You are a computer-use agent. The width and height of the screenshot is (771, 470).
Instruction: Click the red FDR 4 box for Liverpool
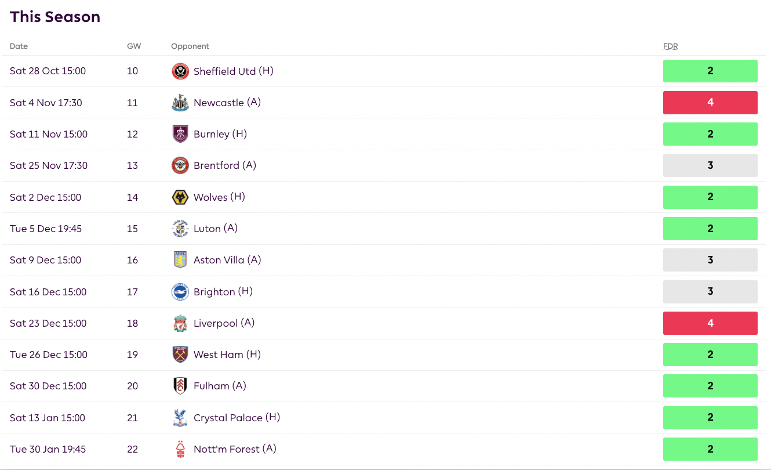pyautogui.click(x=710, y=323)
